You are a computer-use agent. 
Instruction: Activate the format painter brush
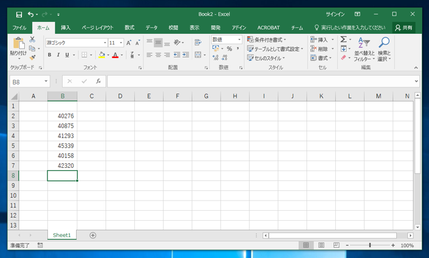coord(32,57)
